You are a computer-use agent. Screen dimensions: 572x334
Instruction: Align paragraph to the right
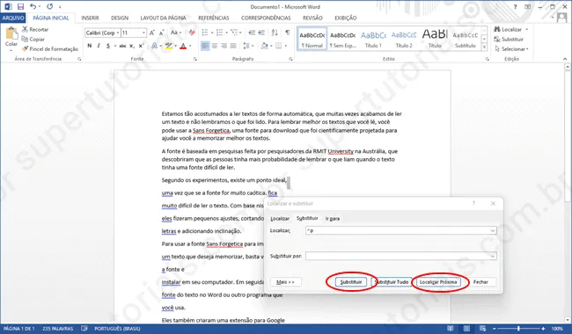tap(224, 46)
